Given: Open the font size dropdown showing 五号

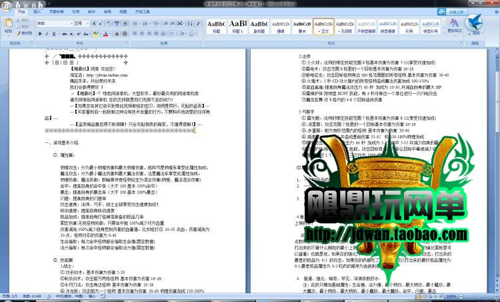Looking at the screenshot, I should click(80, 23).
